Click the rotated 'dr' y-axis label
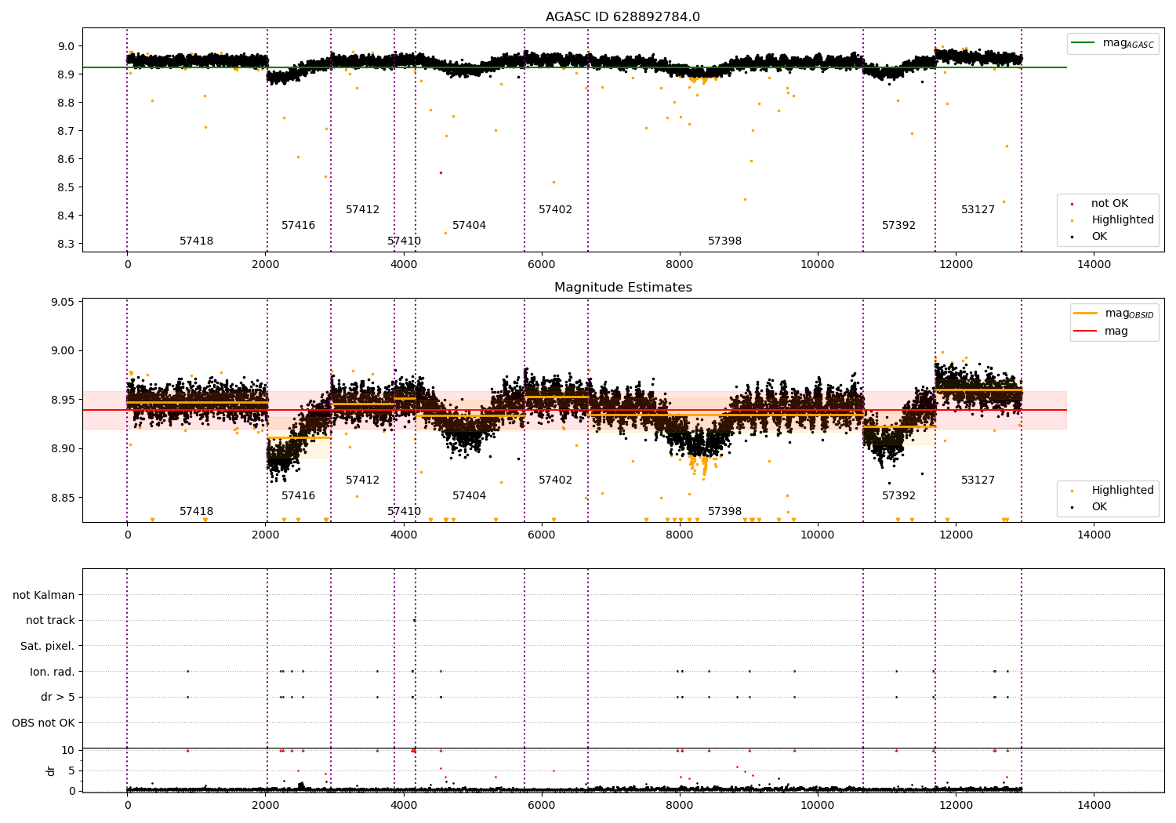1176x823 pixels. pos(51,770)
